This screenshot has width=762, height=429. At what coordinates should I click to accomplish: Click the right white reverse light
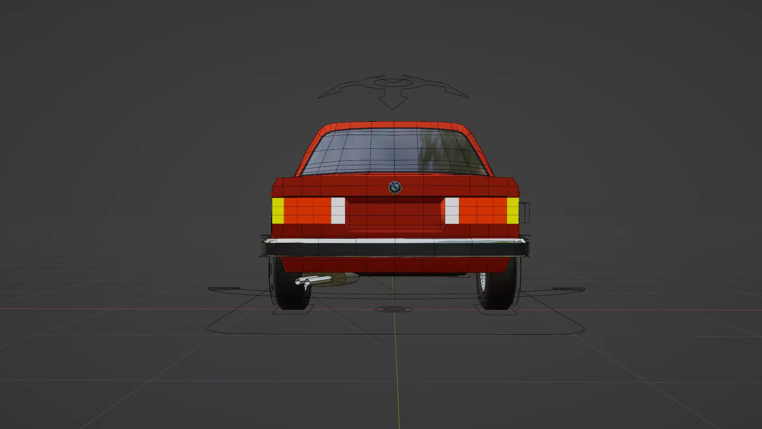[452, 211]
